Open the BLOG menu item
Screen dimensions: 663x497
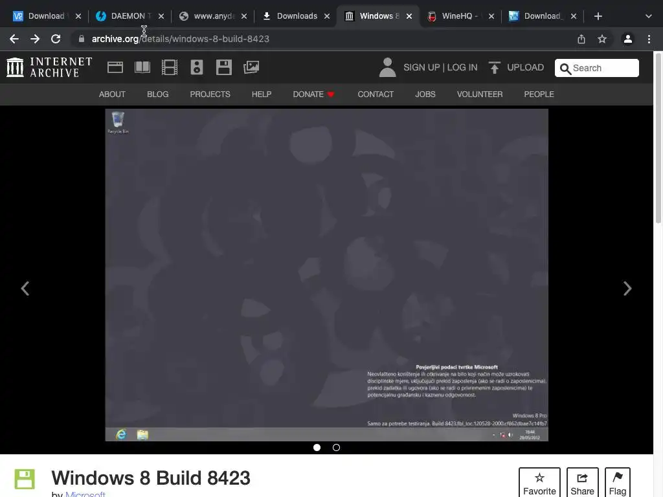[158, 94]
